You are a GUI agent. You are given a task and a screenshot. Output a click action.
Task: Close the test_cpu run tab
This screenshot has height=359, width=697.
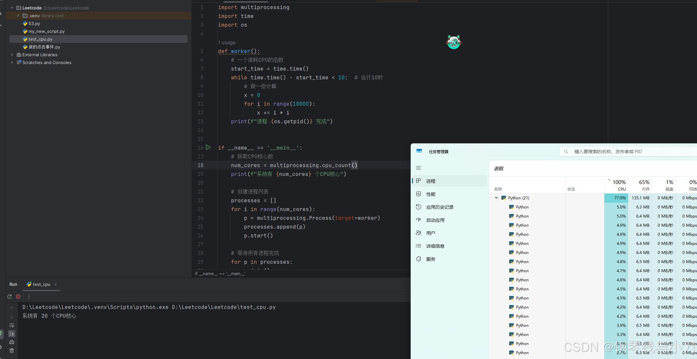tap(56, 285)
